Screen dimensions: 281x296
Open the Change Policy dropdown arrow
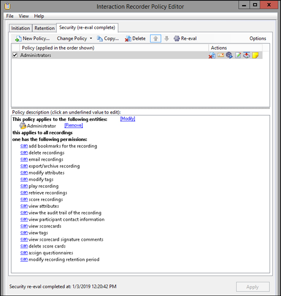91,38
